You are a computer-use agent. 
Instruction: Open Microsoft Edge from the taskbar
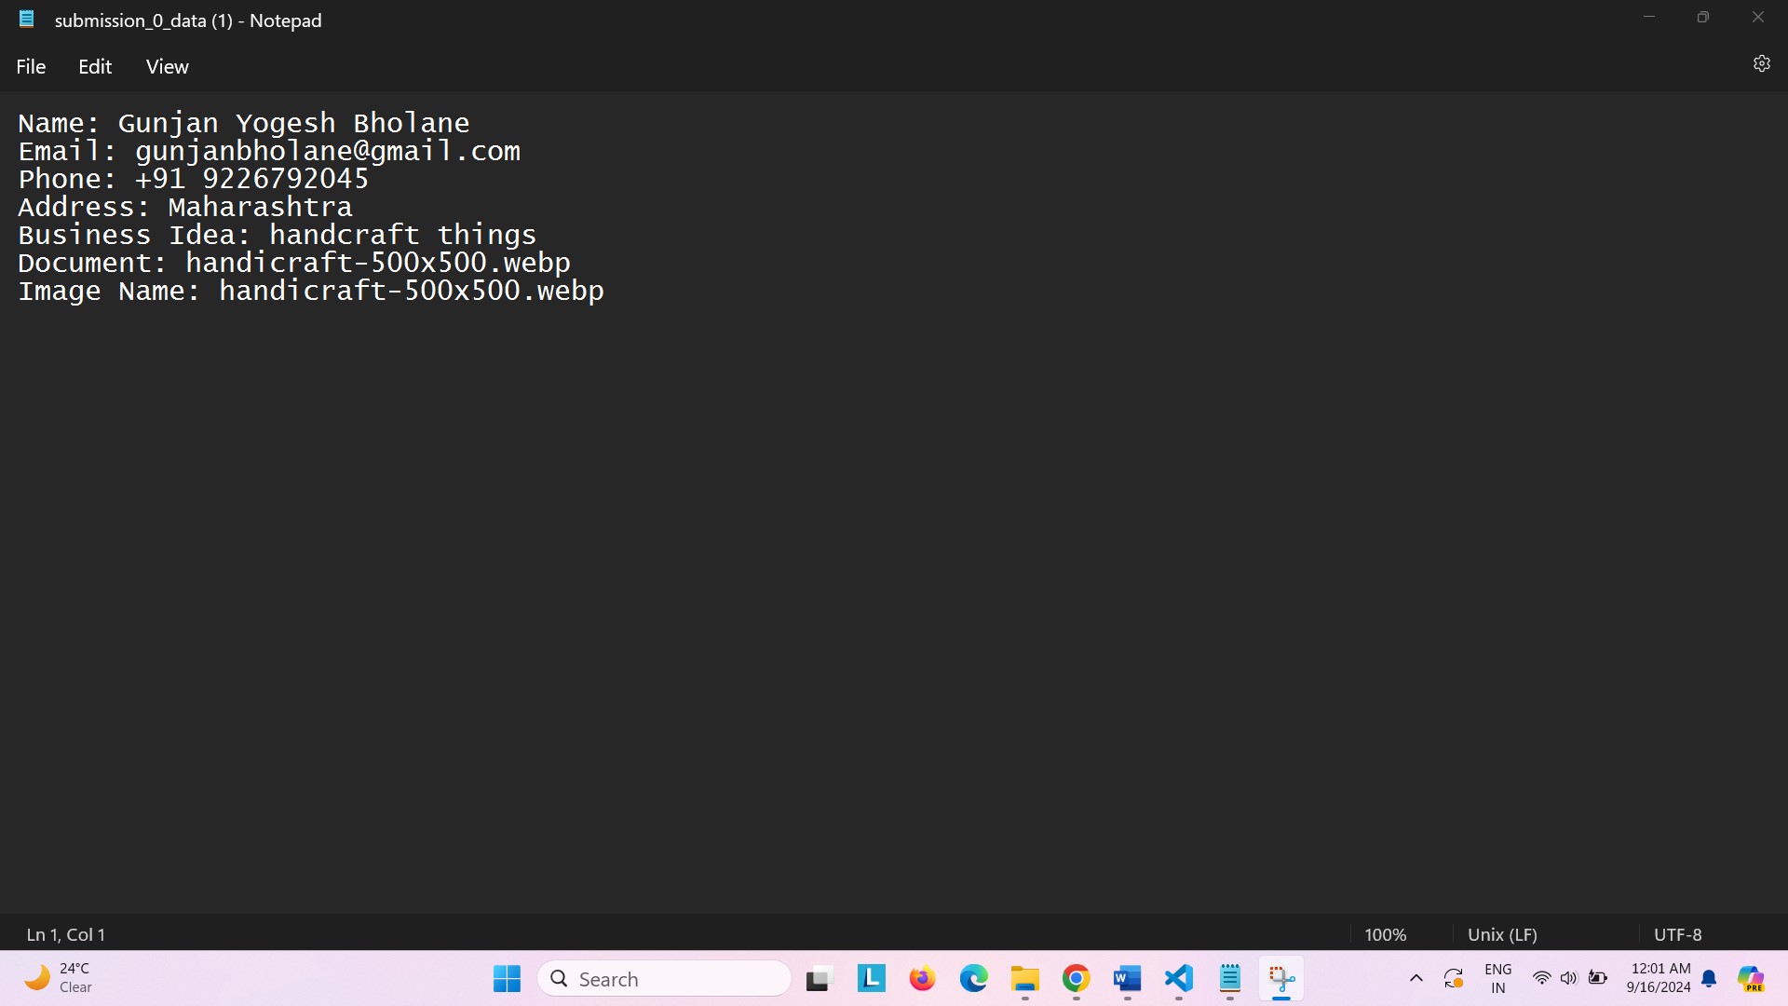click(973, 979)
